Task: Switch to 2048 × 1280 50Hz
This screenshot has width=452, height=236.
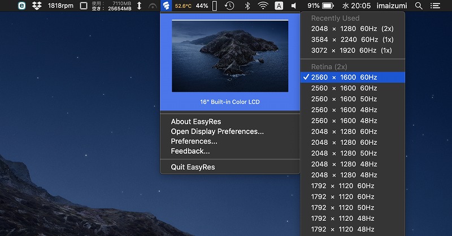Action: pos(353,153)
